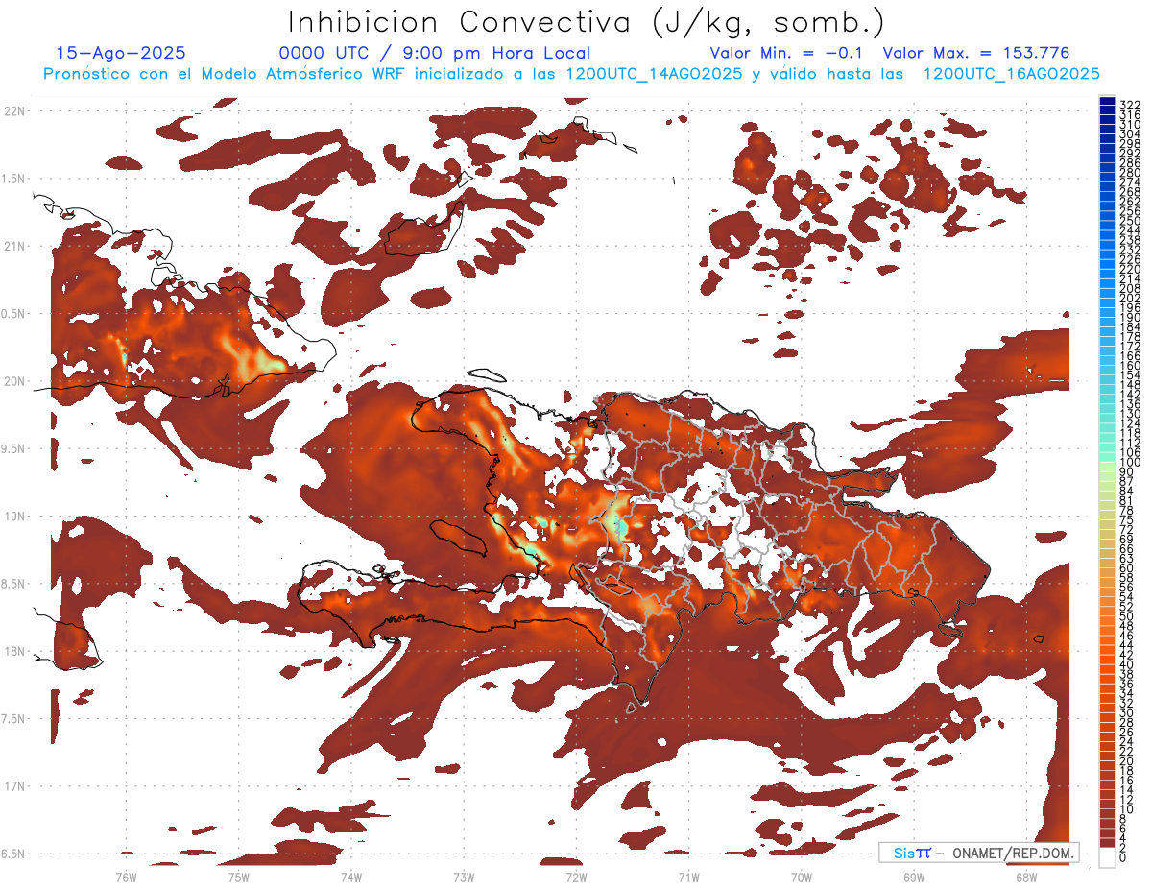Select the date text '15-Ago-2025'
Viewport: 1152px width, 890px height.
tap(121, 53)
